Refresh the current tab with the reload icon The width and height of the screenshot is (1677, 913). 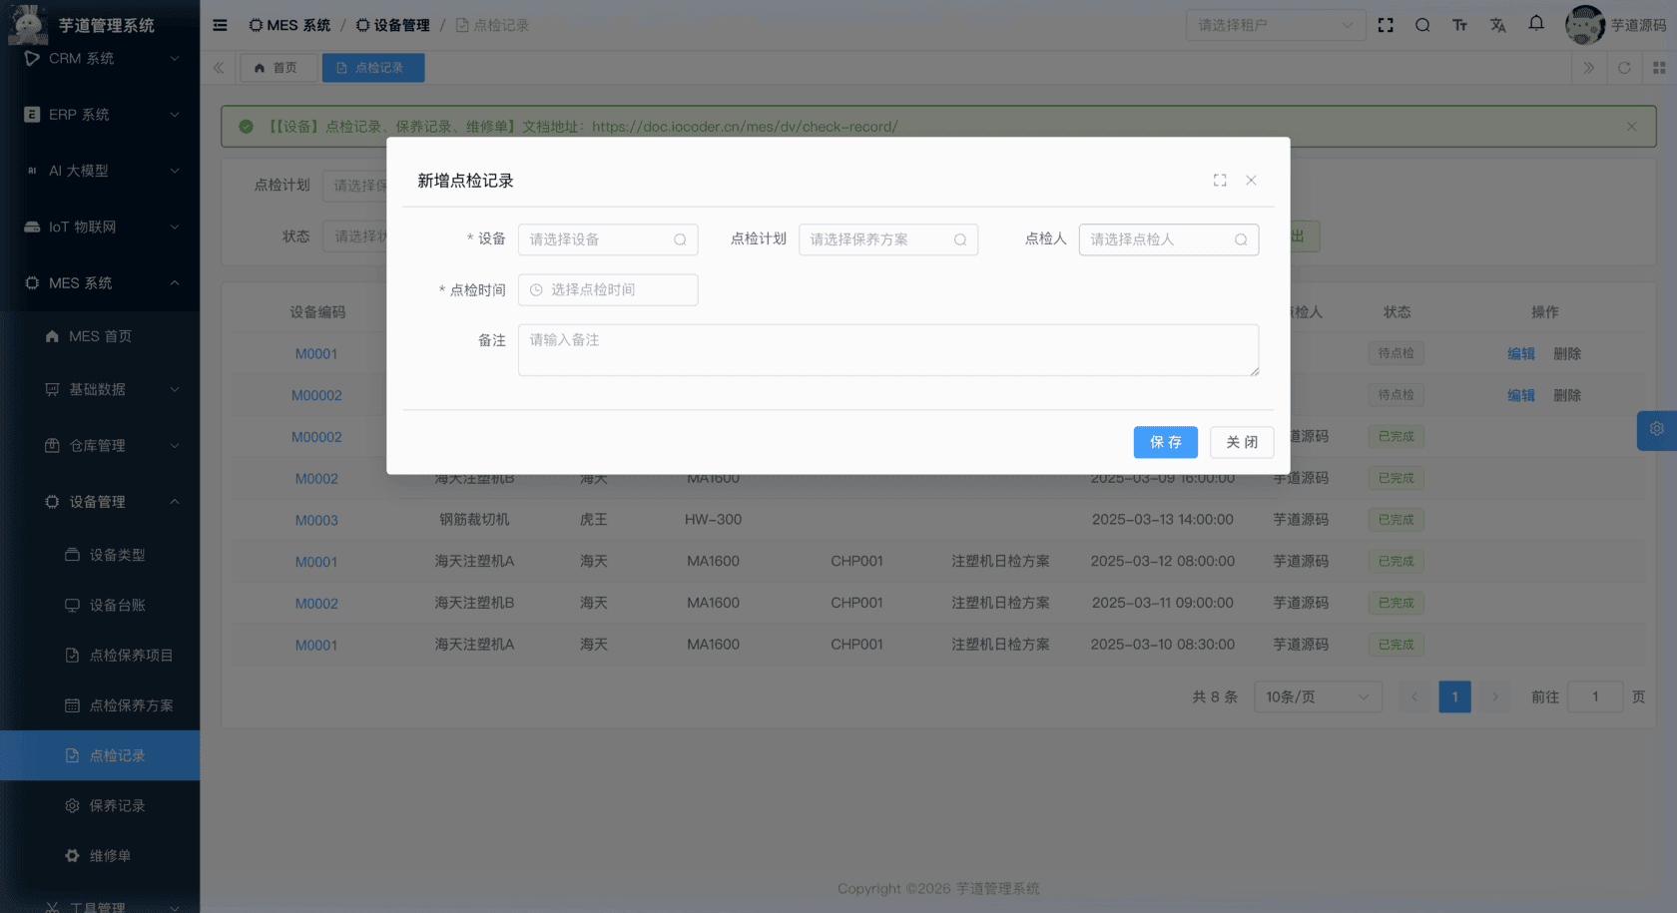1625,68
